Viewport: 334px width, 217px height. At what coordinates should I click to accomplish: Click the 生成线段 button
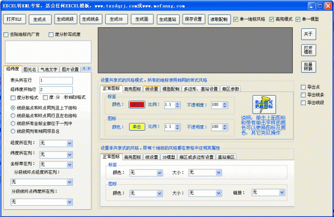pyautogui.click(x=65, y=19)
